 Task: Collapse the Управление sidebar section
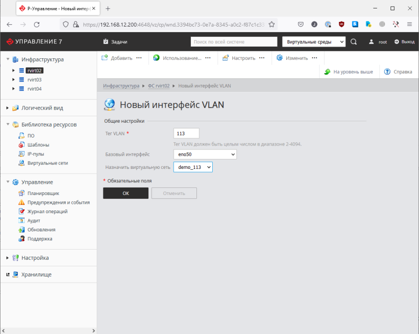(8, 182)
